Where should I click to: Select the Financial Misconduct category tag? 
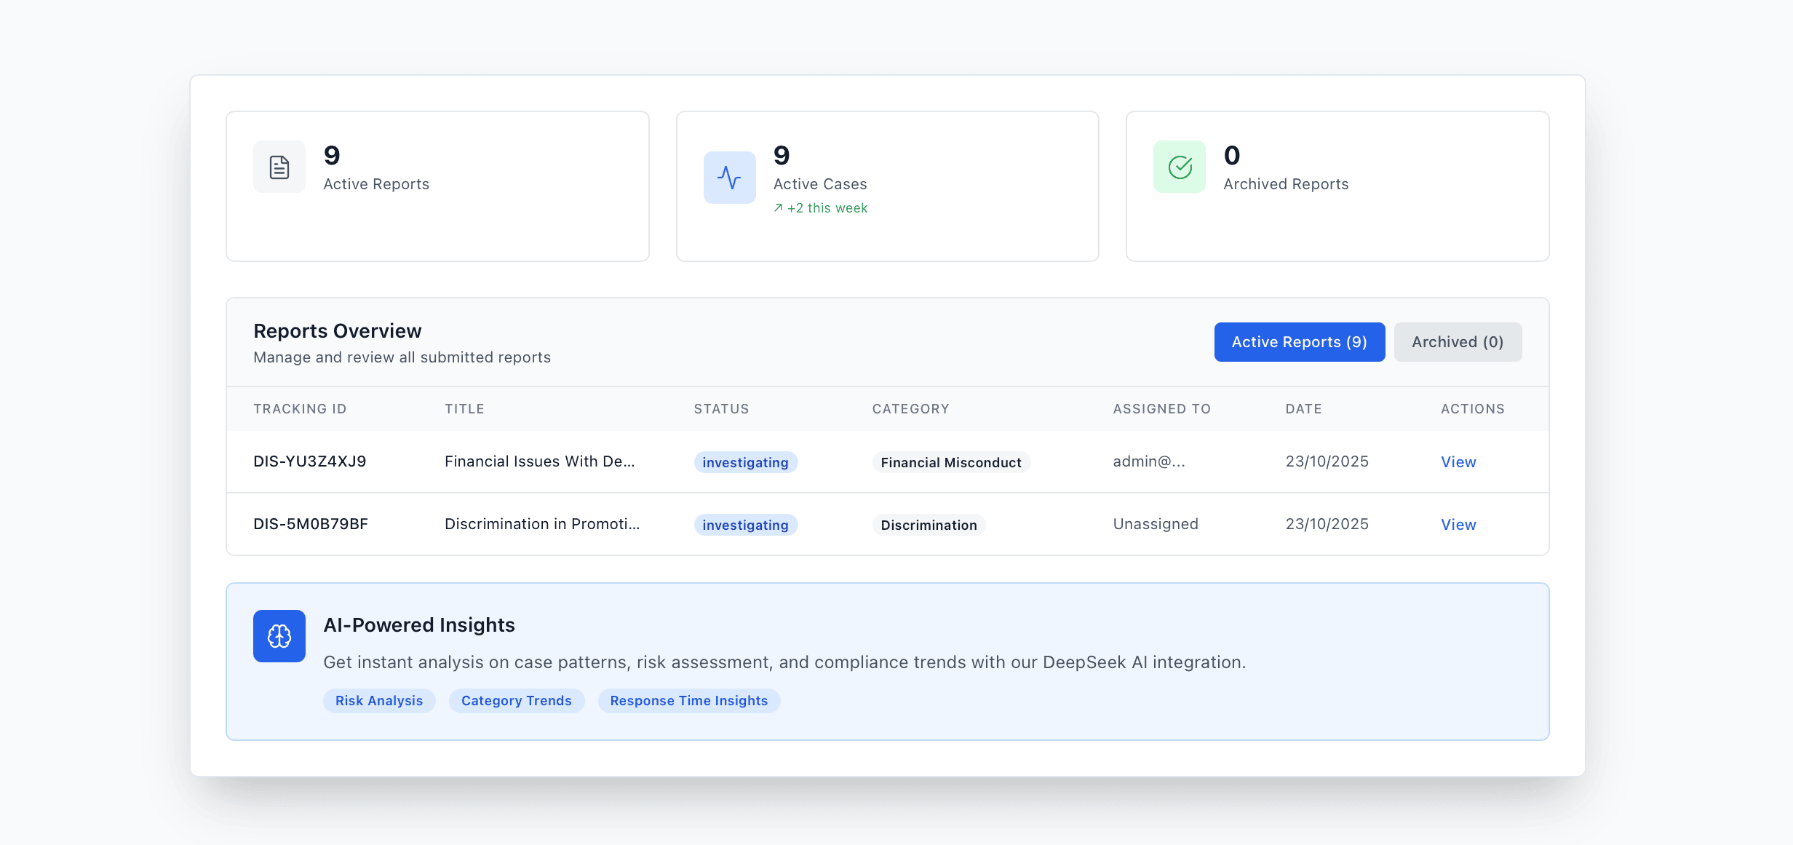pos(950,461)
